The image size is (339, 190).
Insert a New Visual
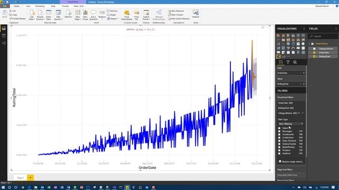[85, 15]
